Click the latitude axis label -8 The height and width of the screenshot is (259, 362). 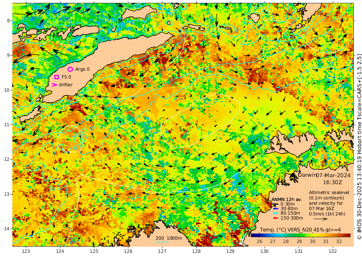pyautogui.click(x=8, y=21)
